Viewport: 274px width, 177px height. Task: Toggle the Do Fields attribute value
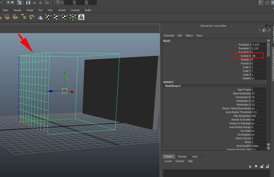pos(259,131)
